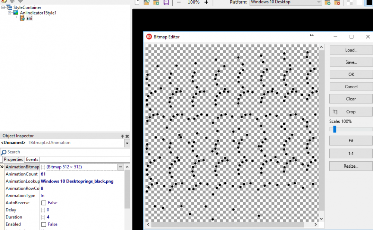Click the AnimationType value In
The width and height of the screenshot is (373, 230).
tap(43, 196)
